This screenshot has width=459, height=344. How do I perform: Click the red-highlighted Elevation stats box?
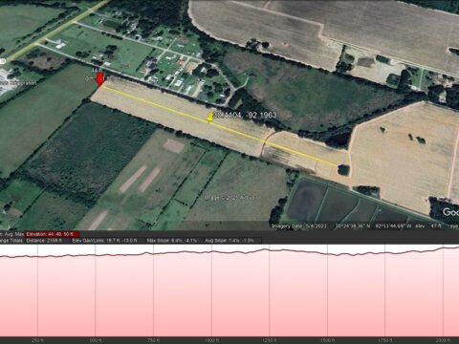coord(53,234)
